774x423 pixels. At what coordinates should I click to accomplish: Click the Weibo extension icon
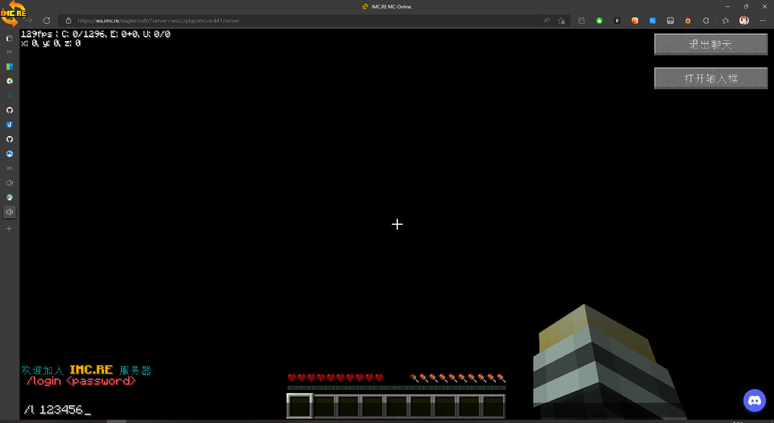[688, 21]
